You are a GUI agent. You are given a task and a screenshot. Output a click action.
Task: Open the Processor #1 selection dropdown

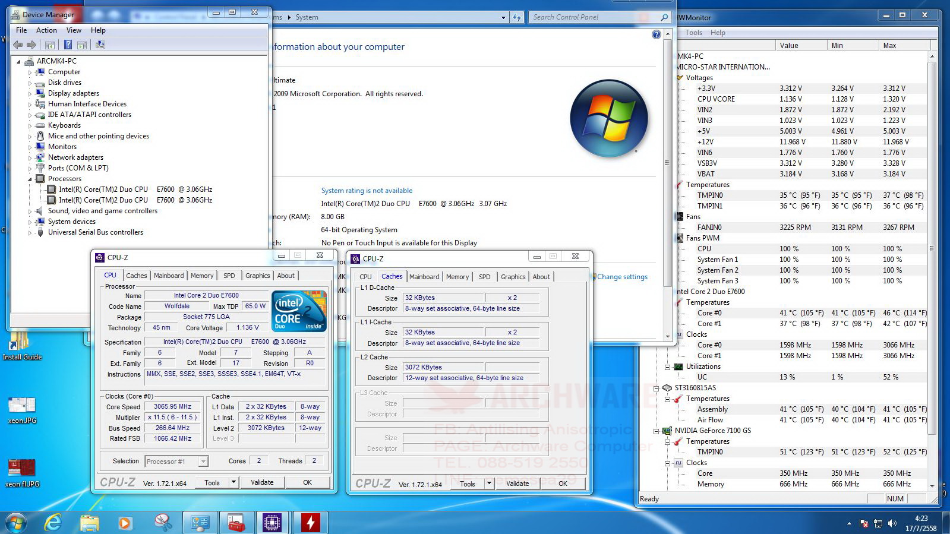tap(203, 462)
